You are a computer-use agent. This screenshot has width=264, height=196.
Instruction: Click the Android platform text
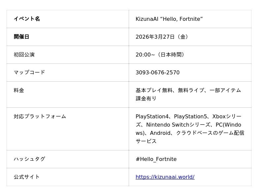click(x=161, y=133)
